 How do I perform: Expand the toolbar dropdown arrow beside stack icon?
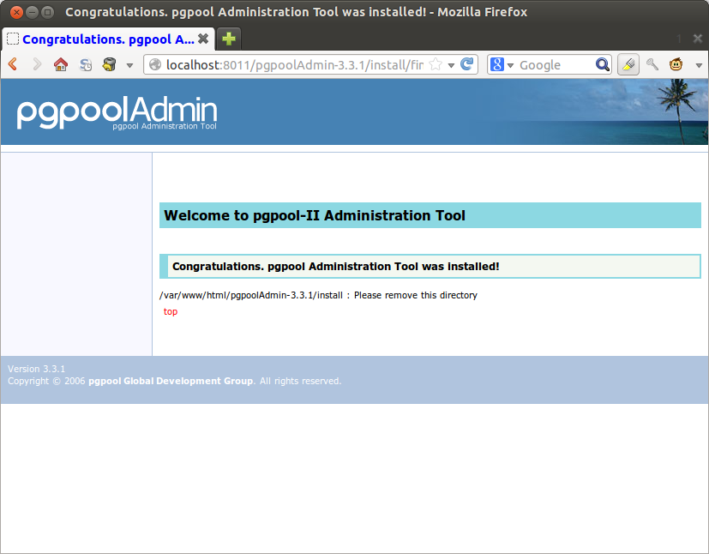[129, 65]
